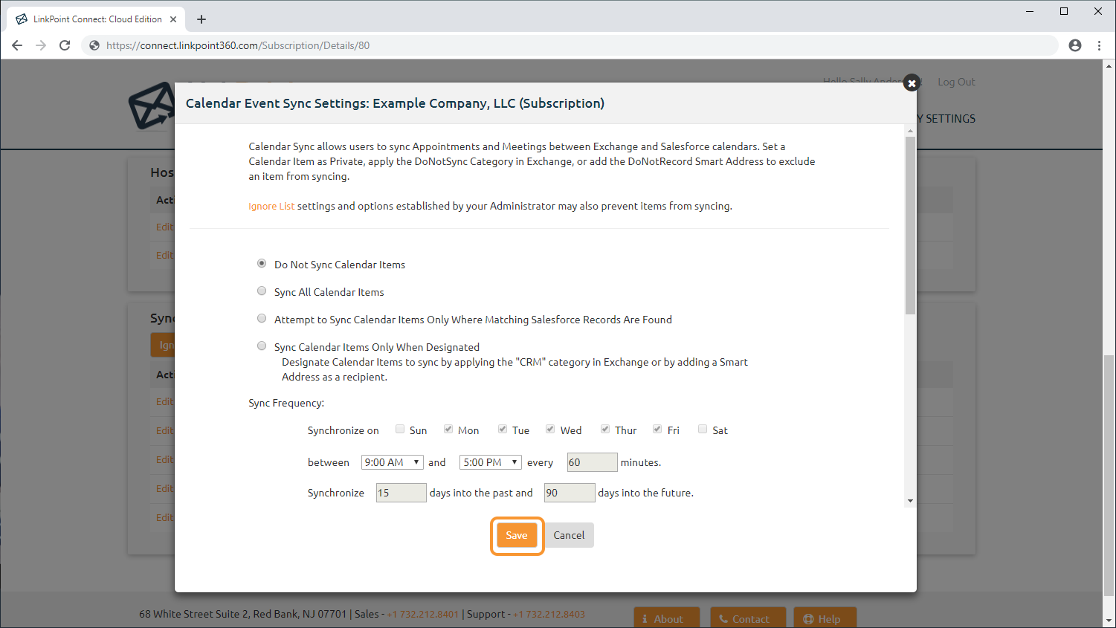Select sync only where matching Salesforce records
Image resolution: width=1116 pixels, height=628 pixels.
(262, 318)
